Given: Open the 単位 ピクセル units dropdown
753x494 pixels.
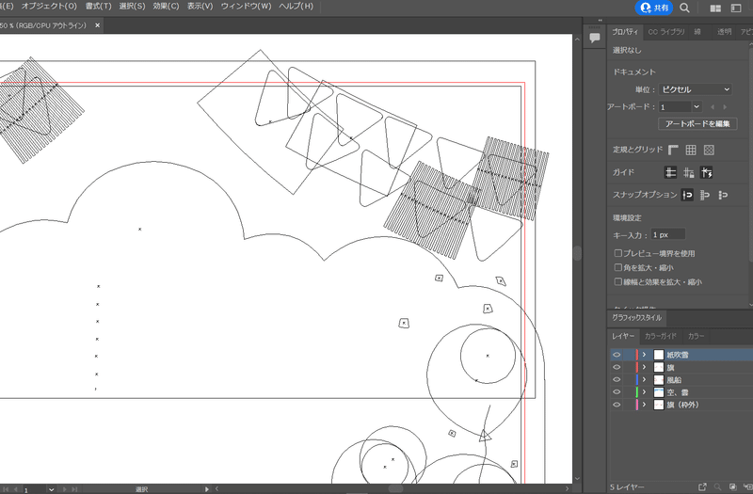Looking at the screenshot, I should (696, 89).
